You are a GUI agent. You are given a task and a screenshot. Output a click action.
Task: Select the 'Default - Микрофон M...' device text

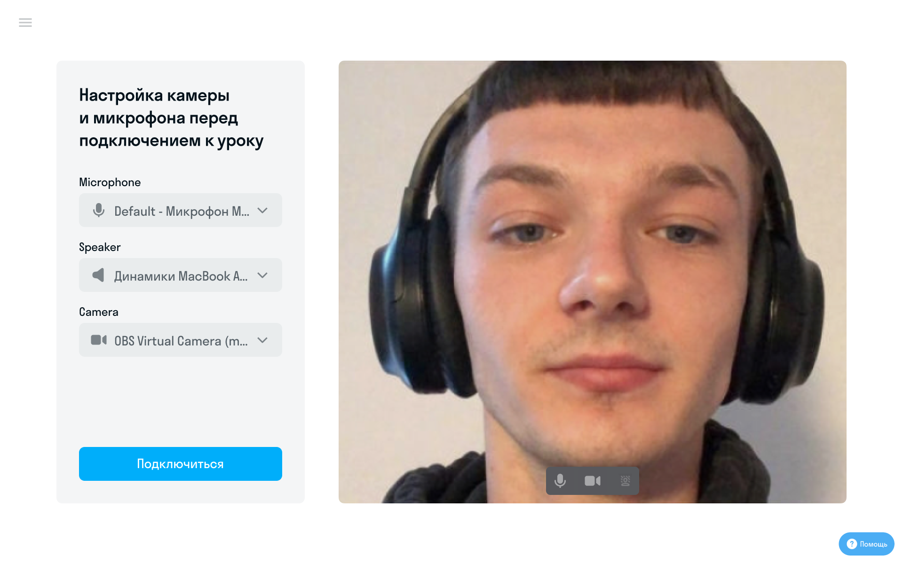click(x=182, y=211)
